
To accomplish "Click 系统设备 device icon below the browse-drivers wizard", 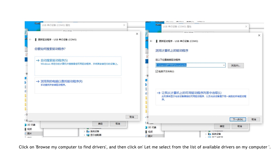I will click(x=209, y=134).
